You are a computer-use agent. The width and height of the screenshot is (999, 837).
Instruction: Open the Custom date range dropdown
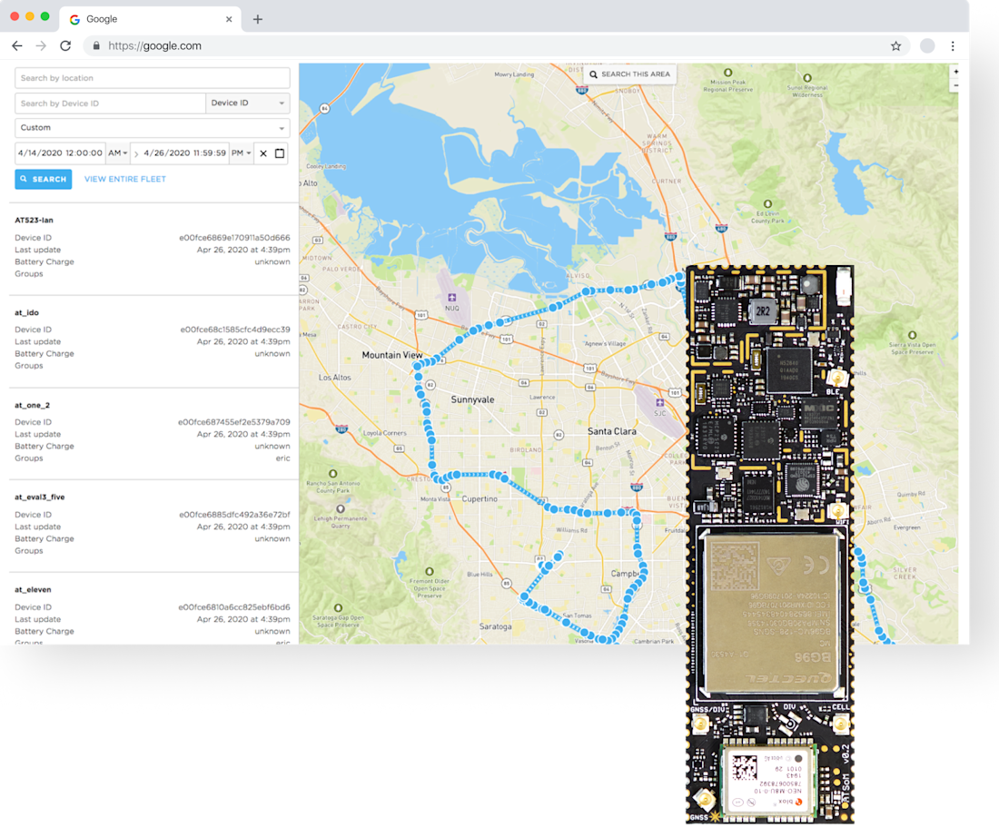pyautogui.click(x=153, y=128)
